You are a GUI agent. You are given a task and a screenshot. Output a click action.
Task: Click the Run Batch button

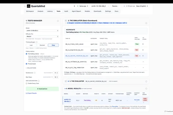coord(42,89)
